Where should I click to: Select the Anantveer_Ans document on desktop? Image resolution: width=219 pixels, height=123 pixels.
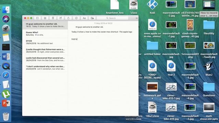pyautogui.click(x=115, y=5)
